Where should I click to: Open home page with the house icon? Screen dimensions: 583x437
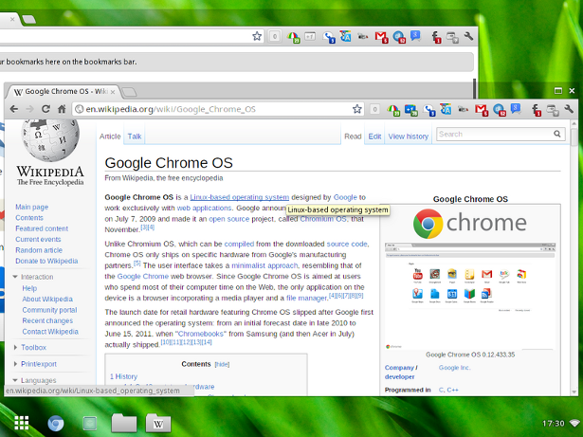62,109
